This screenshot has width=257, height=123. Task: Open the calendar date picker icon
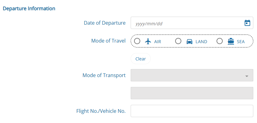(x=247, y=23)
